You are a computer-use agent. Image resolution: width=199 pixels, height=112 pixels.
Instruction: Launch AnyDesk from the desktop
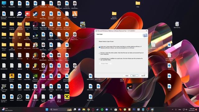[x=28, y=15]
